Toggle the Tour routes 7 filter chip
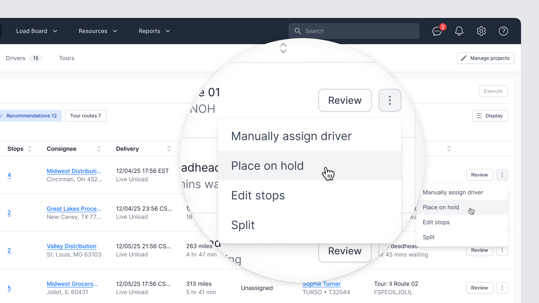Viewport: 539px width, 303px height. [85, 116]
